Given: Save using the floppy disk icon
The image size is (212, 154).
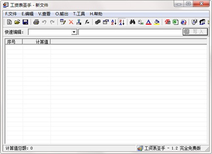Looking at the screenshot, I should (x=25, y=22).
